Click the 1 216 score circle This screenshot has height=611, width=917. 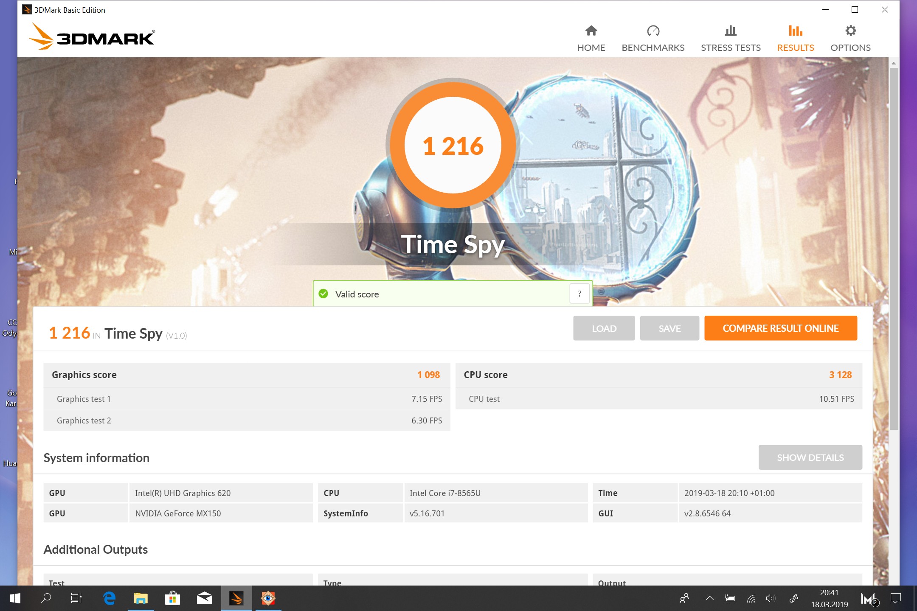pyautogui.click(x=453, y=145)
